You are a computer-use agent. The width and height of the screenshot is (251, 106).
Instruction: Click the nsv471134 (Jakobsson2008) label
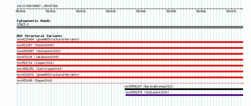pyautogui.click(x=38, y=57)
